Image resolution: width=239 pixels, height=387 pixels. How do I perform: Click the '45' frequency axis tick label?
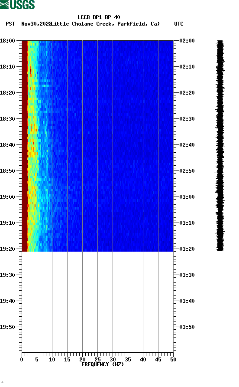[x=158, y=360]
